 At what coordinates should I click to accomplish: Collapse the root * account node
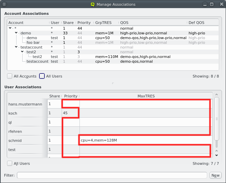pos(10,28)
